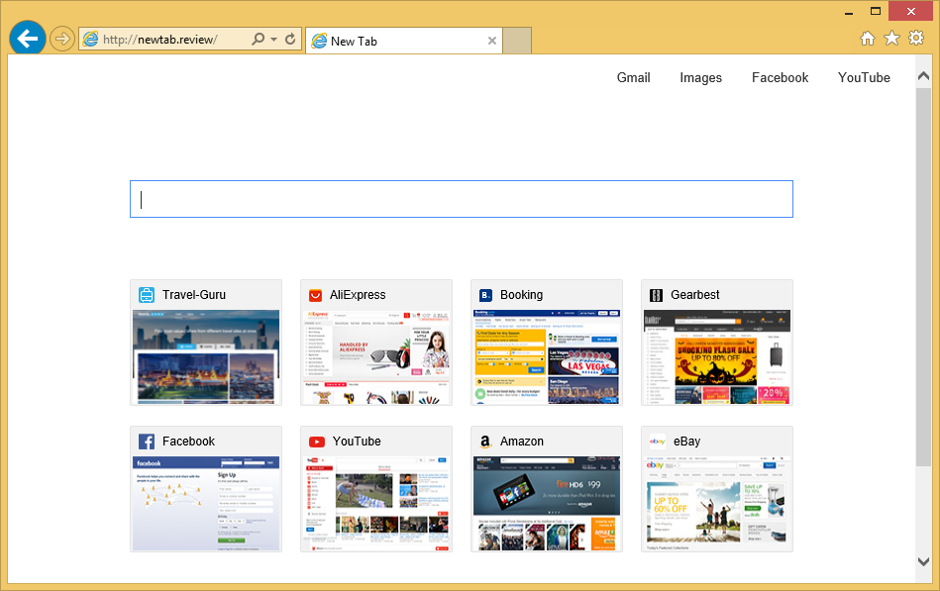The width and height of the screenshot is (940, 591).
Task: Click the browser back arrow button
Action: 27,39
